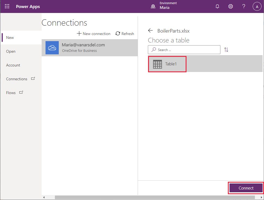This screenshot has height=200, width=264.
Task: Click the Refresh icon above connections
Action: pos(118,33)
